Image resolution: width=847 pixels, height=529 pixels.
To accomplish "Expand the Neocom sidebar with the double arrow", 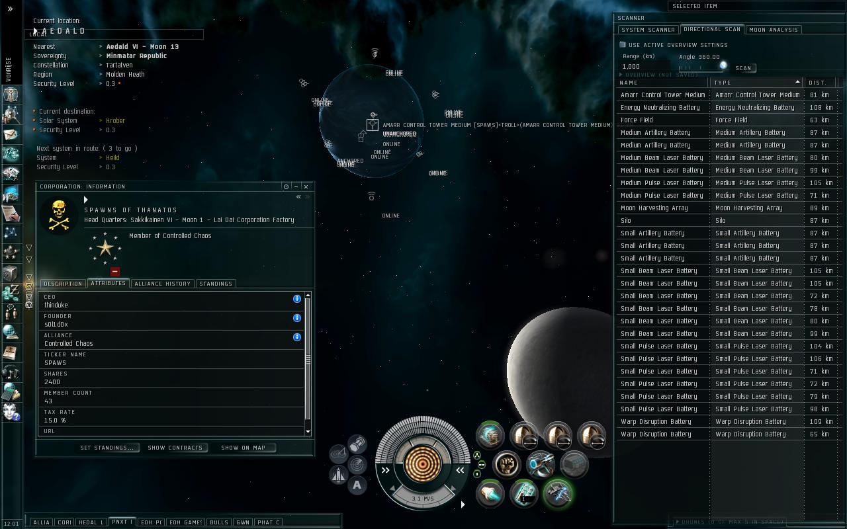I will pos(10,9).
